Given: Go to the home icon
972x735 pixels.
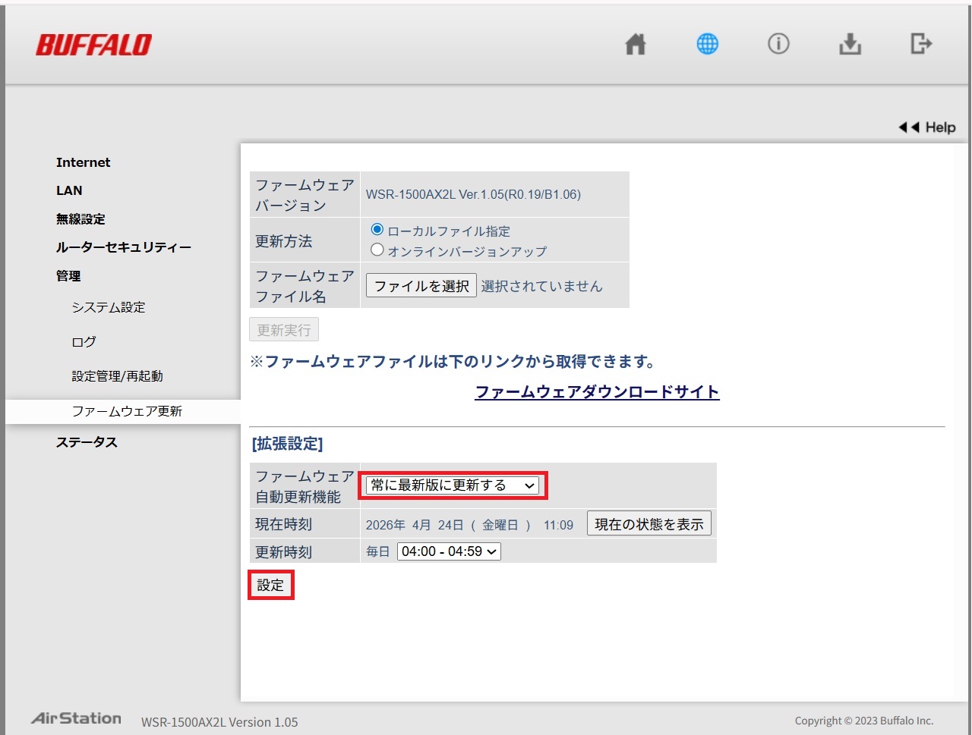Looking at the screenshot, I should pyautogui.click(x=636, y=45).
